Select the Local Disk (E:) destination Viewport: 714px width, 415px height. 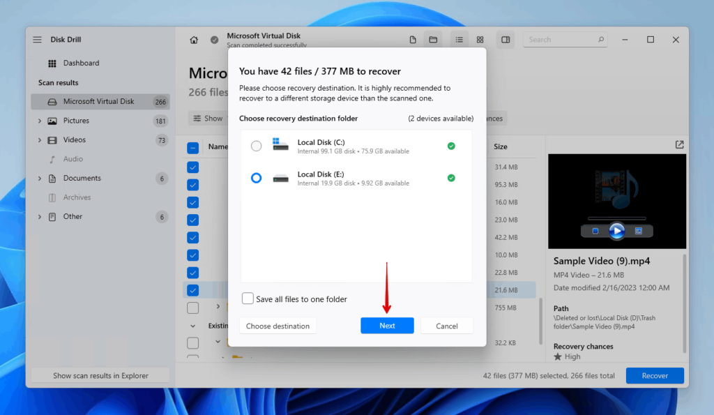click(256, 178)
